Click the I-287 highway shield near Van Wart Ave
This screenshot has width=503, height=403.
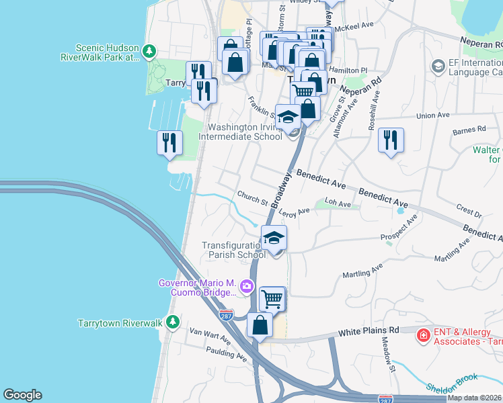click(x=226, y=315)
